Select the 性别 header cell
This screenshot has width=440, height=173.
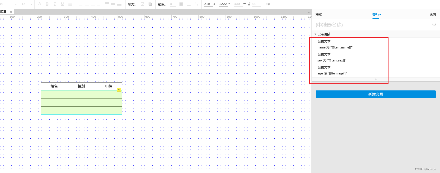click(x=81, y=86)
